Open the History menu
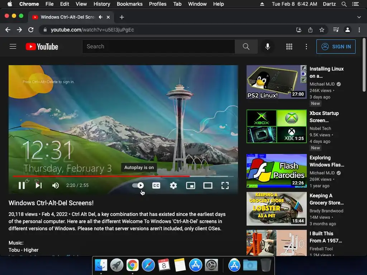Image resolution: width=367 pixels, height=275 pixels. pos(102,4)
